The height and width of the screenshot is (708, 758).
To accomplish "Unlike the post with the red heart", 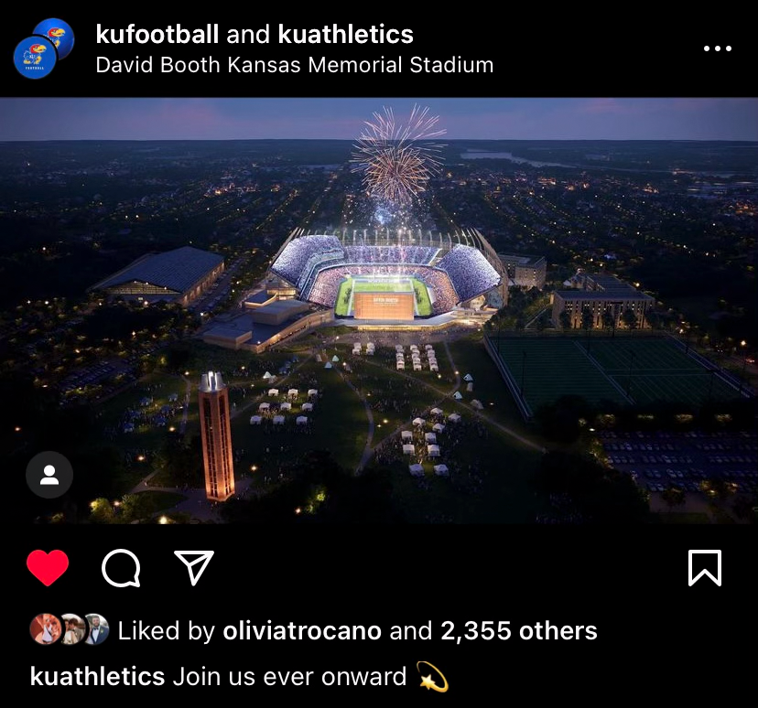I will click(x=48, y=568).
